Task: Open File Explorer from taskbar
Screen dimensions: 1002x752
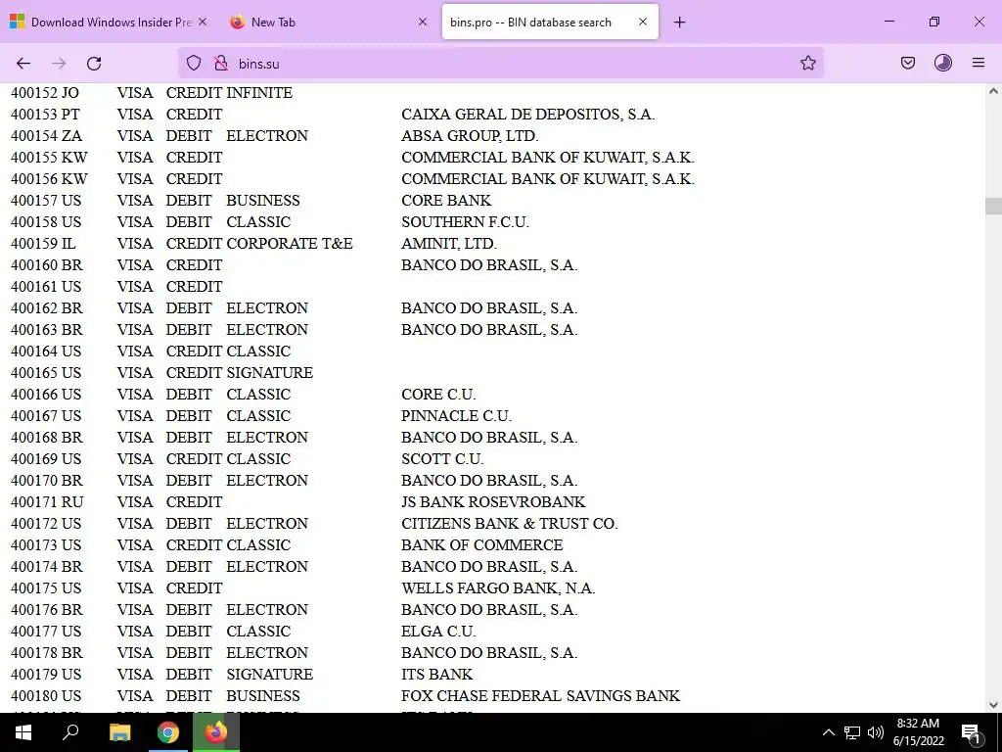Action: 119,732
